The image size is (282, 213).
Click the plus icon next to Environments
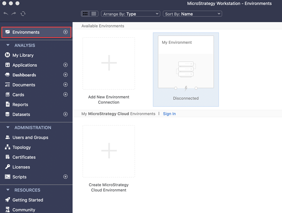[65, 32]
